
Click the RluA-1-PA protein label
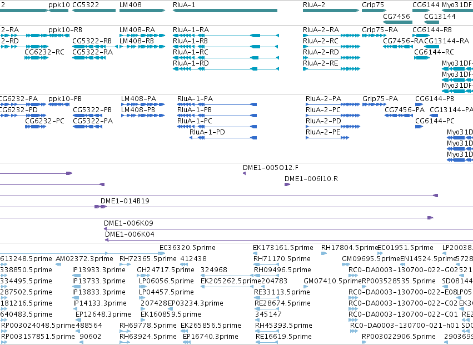coord(195,99)
